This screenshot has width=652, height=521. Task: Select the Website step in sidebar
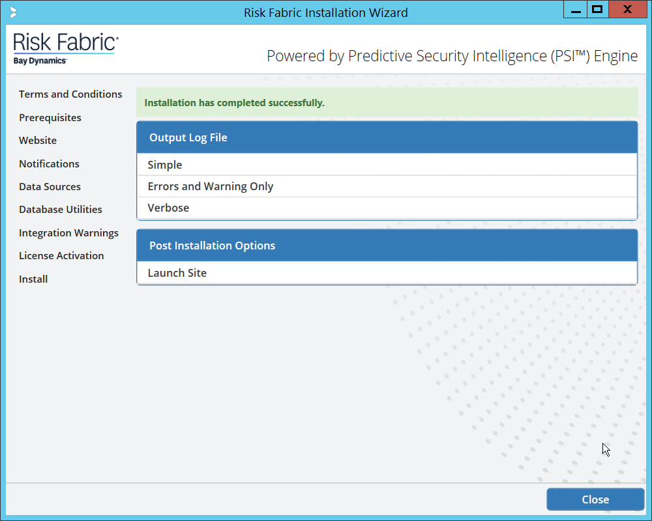[38, 141]
